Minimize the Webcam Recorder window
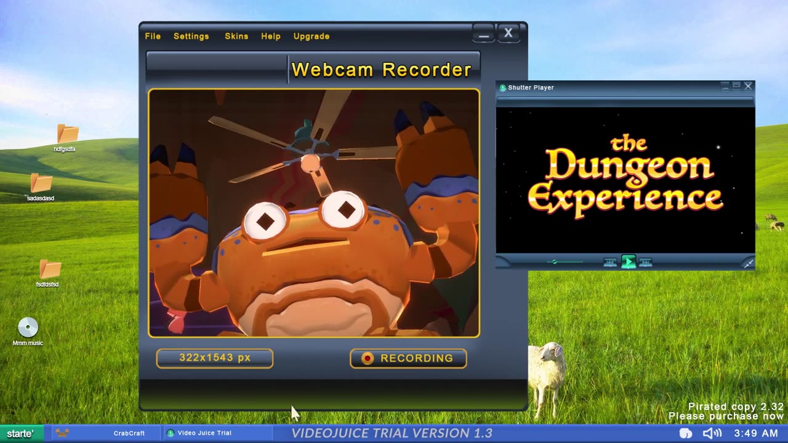788x443 pixels. click(x=484, y=33)
